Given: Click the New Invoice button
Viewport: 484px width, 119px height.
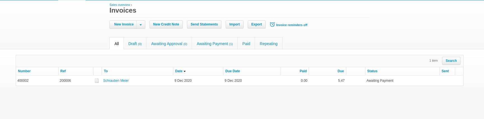Looking at the screenshot, I should (123, 25).
